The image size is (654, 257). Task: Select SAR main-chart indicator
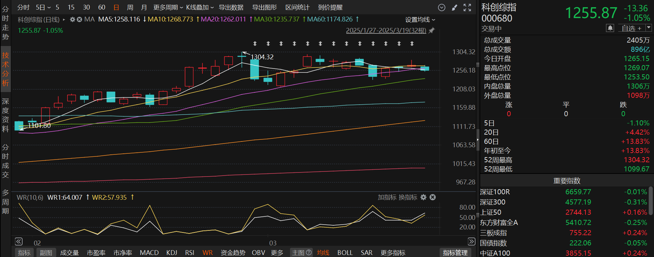coord(366,253)
